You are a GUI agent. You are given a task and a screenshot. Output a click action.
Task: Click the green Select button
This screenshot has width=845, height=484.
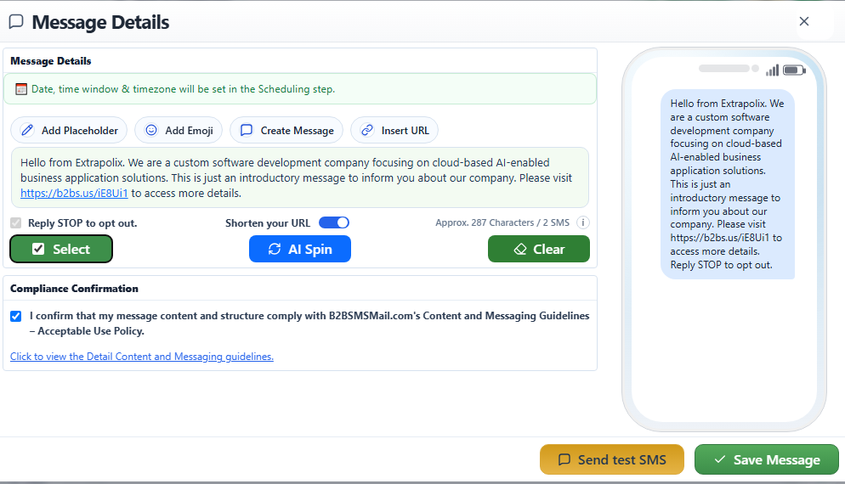pos(61,249)
